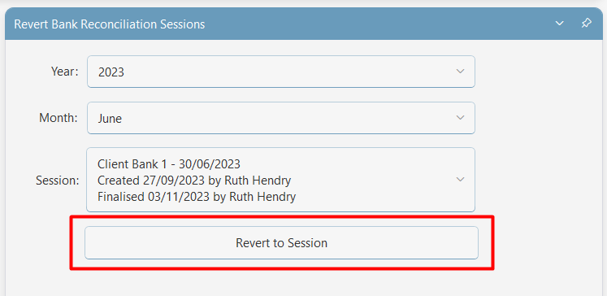The height and width of the screenshot is (296, 607).
Task: Pin the Revert Bank Reconciliation Sessions panel
Action: [x=587, y=24]
